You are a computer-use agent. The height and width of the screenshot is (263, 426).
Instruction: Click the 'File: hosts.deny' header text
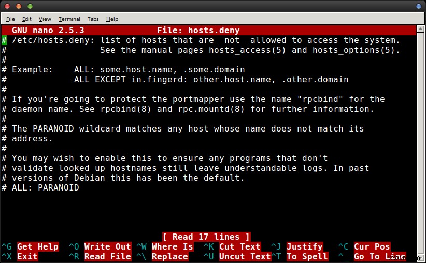[198, 30]
